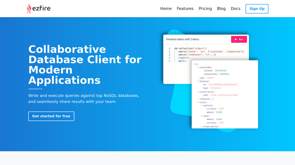Viewport: 295px width, 165px height.
Task: Collapse the checkout node
Action: [x=198, y=81]
